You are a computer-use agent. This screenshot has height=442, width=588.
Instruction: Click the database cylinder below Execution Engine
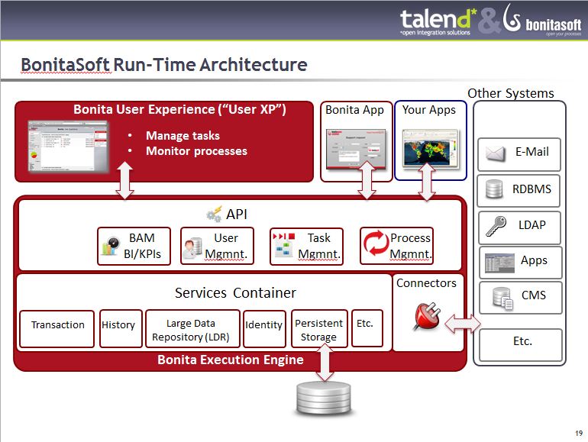point(324,398)
